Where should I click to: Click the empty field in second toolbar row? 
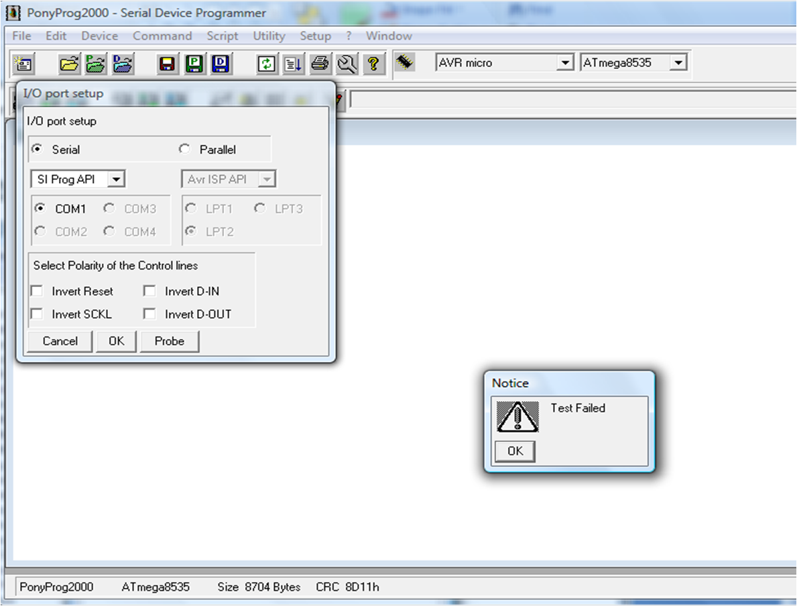(x=573, y=99)
